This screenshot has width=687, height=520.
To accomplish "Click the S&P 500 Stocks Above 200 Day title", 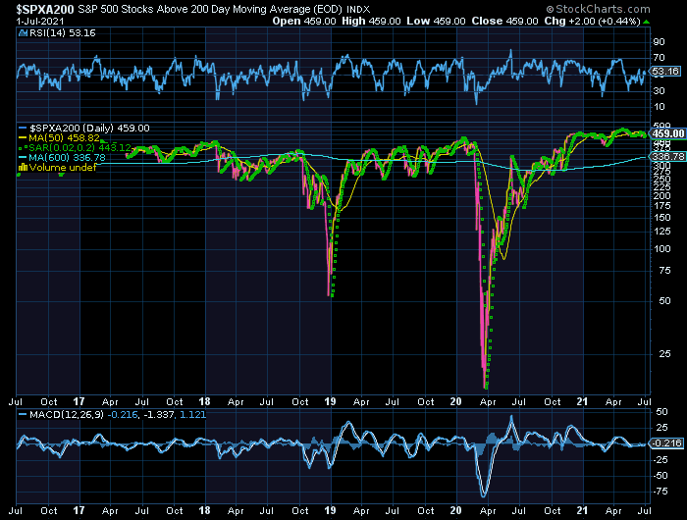I will [211, 9].
